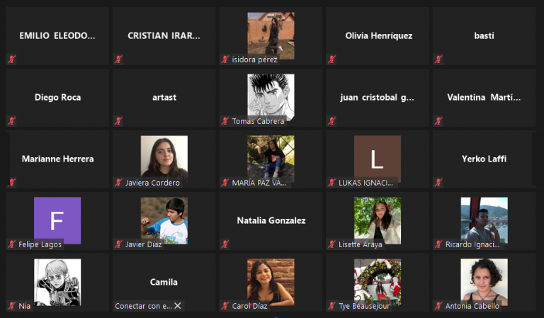Click muted microphone icon on basti tile
The height and width of the screenshot is (318, 544).
438,59
